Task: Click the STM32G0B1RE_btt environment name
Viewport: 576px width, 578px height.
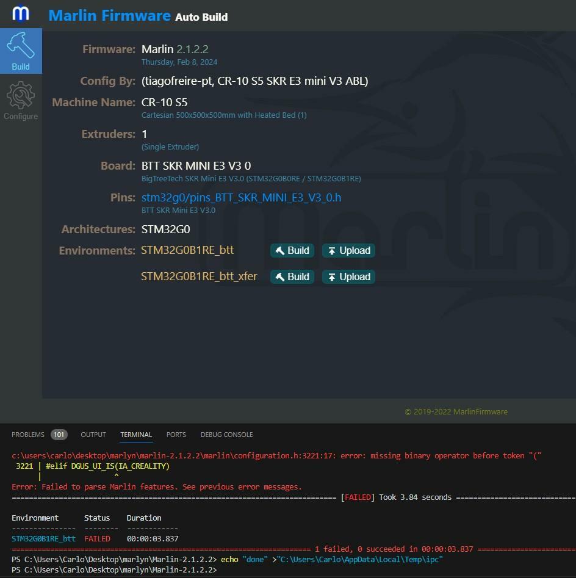Action: coord(187,250)
